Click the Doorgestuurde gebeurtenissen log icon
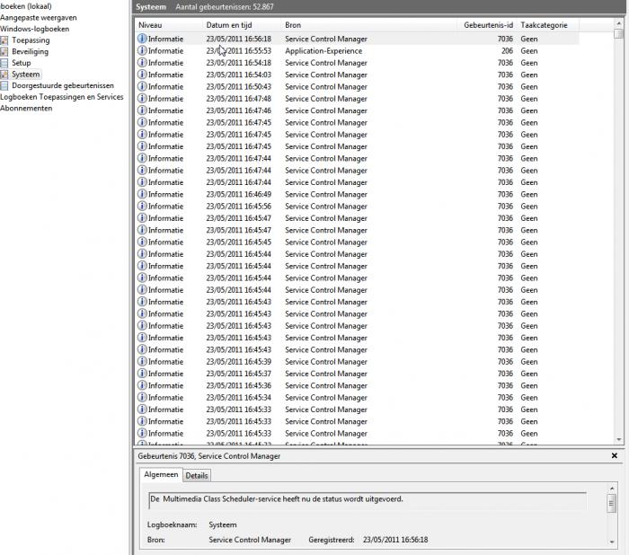 [x=4, y=85]
